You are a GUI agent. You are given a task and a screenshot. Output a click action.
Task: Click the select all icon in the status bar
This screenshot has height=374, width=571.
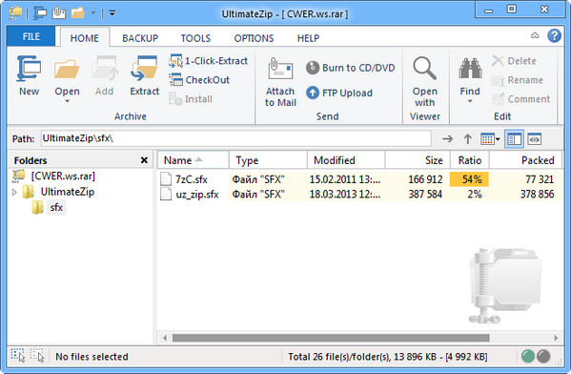coord(17,356)
